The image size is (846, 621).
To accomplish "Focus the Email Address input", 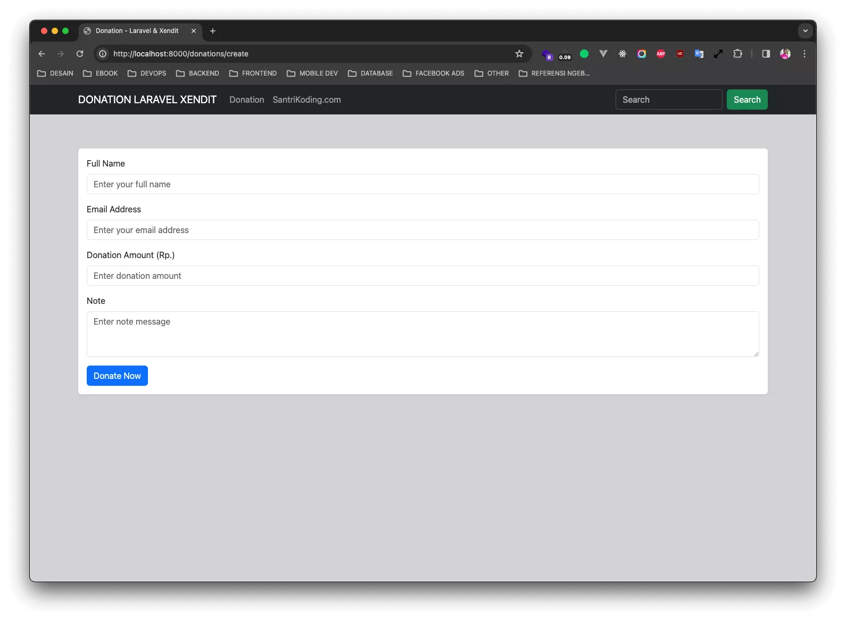I will (423, 230).
